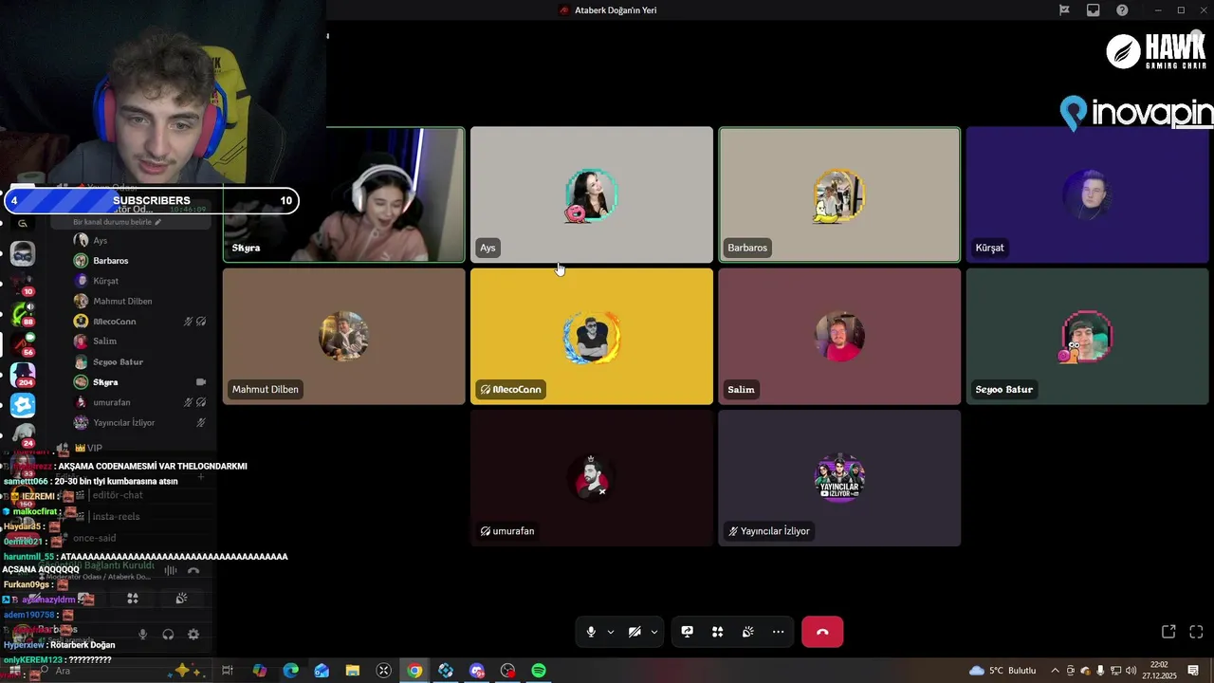Open server icon with 56 badge
Viewport: 1214px width, 683px height.
click(23, 342)
